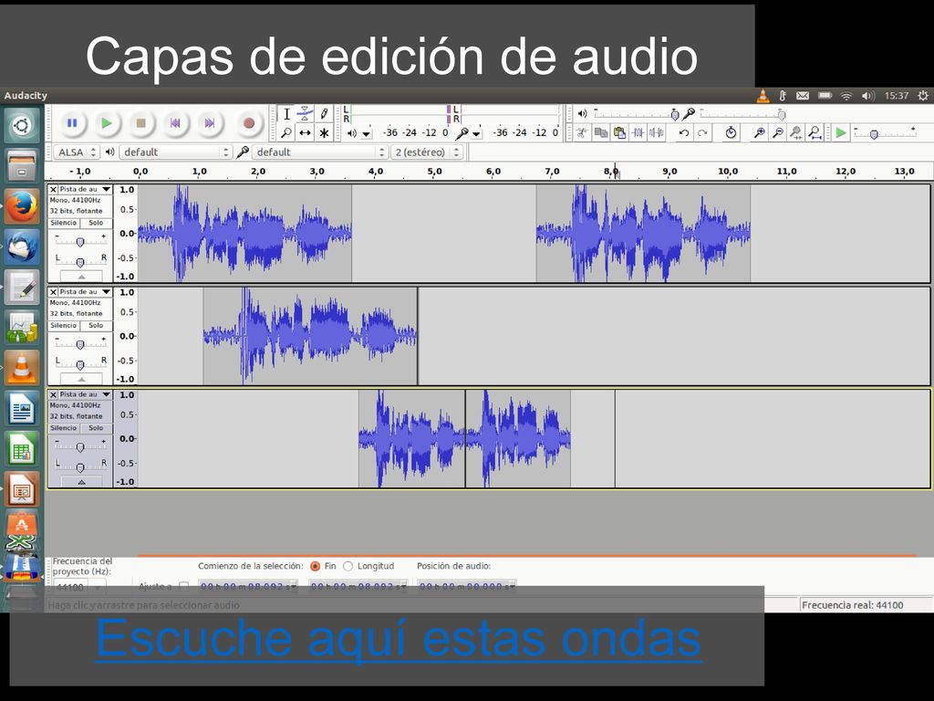
Task: Open the input device 'default' dropdown
Action: tap(320, 152)
